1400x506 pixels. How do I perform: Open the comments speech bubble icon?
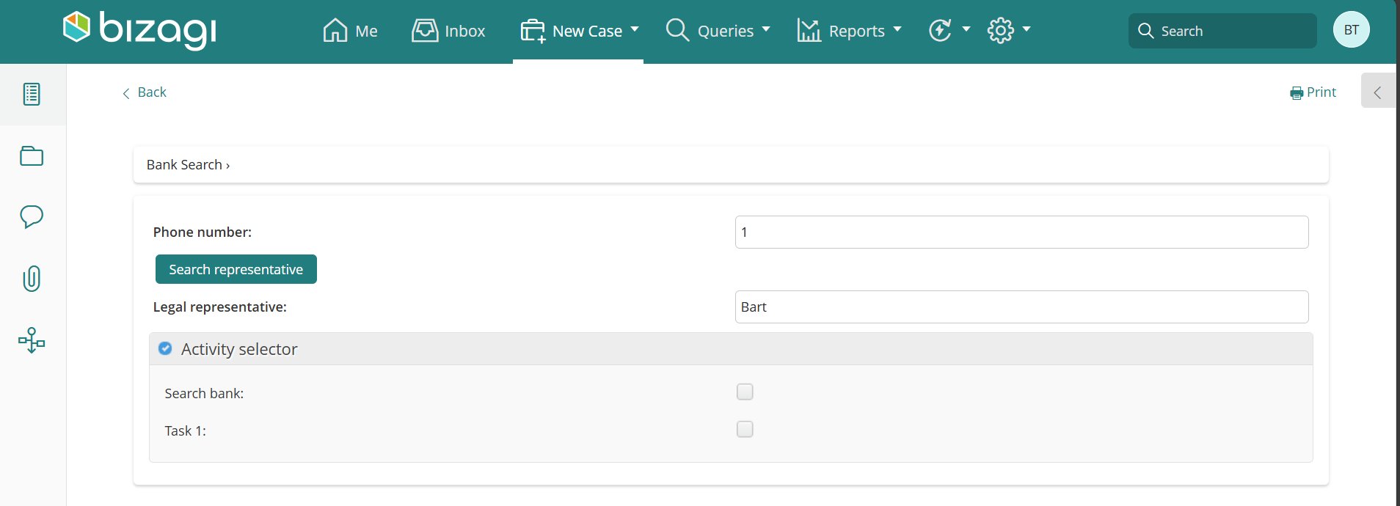(x=32, y=217)
